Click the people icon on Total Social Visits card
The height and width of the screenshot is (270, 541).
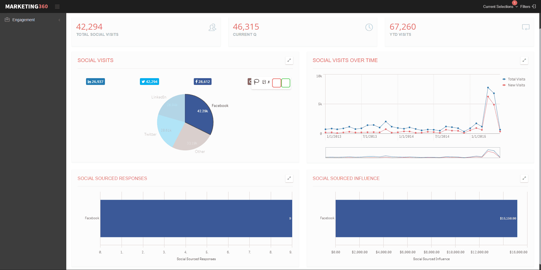(212, 27)
